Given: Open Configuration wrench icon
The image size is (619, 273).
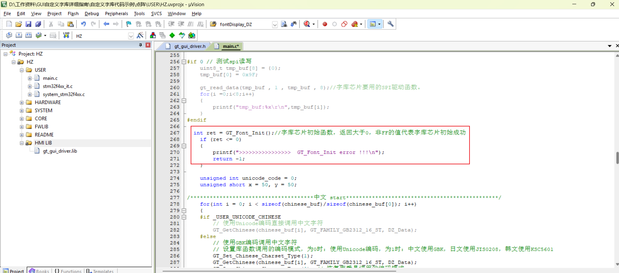Looking at the screenshot, I should 390,24.
